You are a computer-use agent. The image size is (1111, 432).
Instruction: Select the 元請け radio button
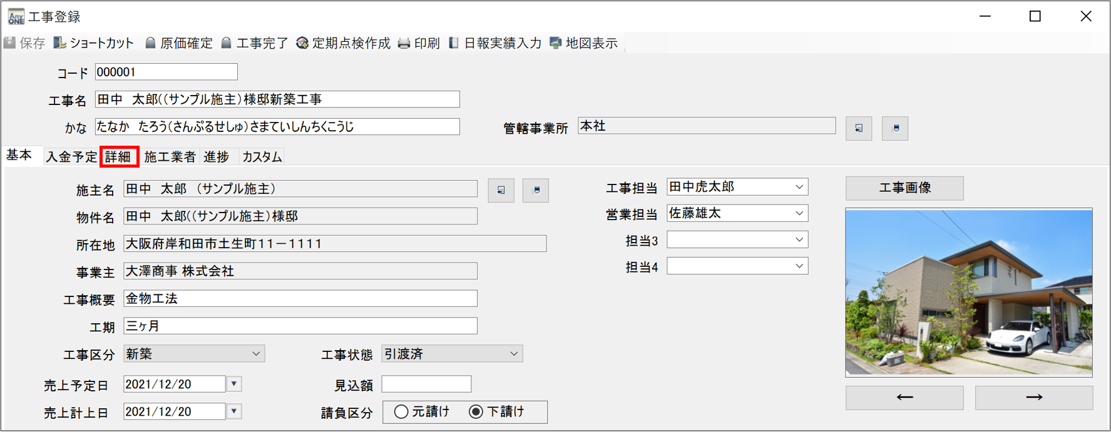point(401,411)
